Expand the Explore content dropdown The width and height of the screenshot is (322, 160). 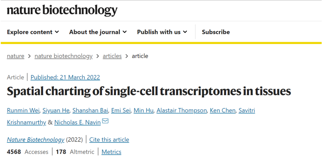33,32
